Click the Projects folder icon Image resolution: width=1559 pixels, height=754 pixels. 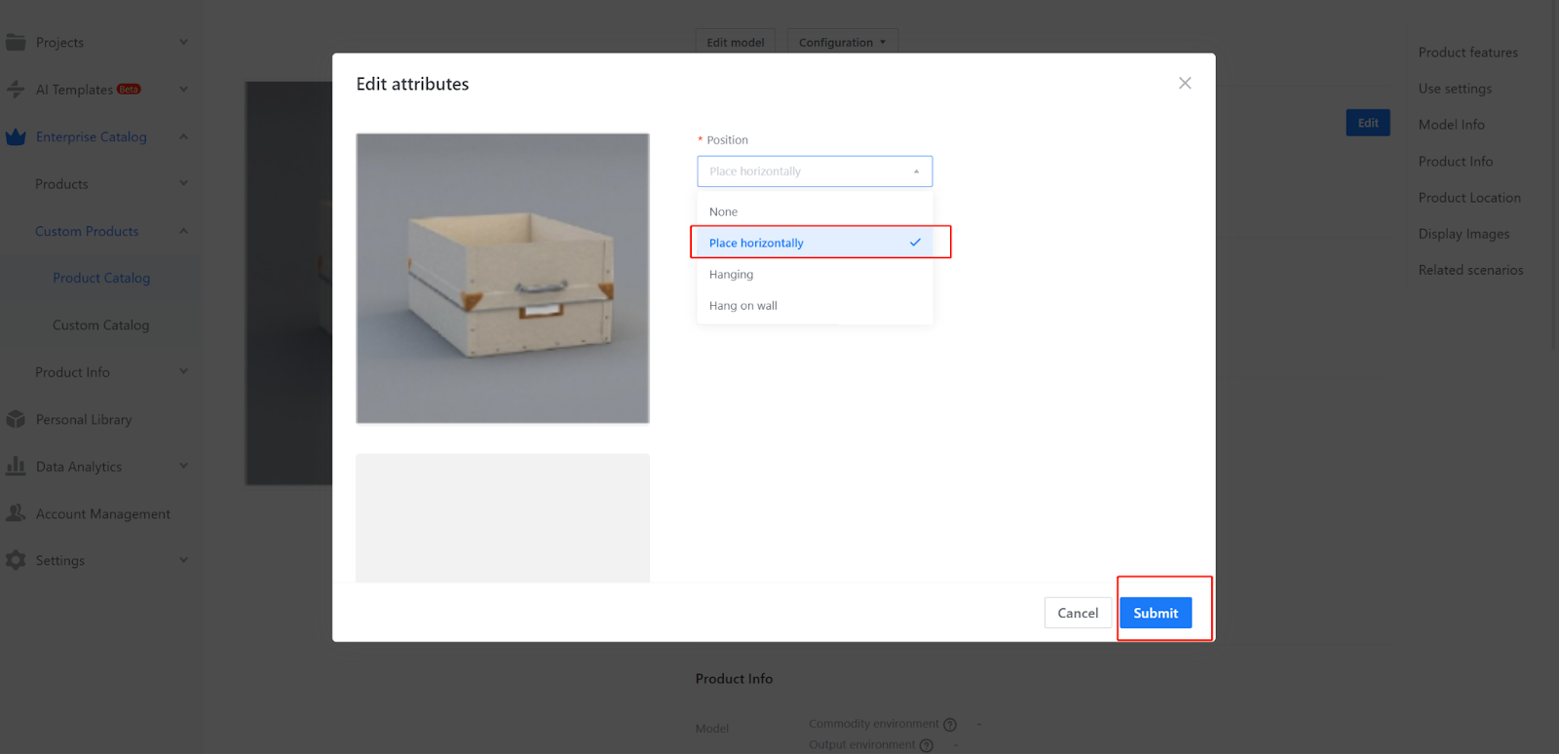pos(16,42)
